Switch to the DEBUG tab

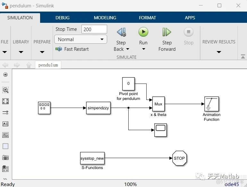pyautogui.click(x=63, y=18)
